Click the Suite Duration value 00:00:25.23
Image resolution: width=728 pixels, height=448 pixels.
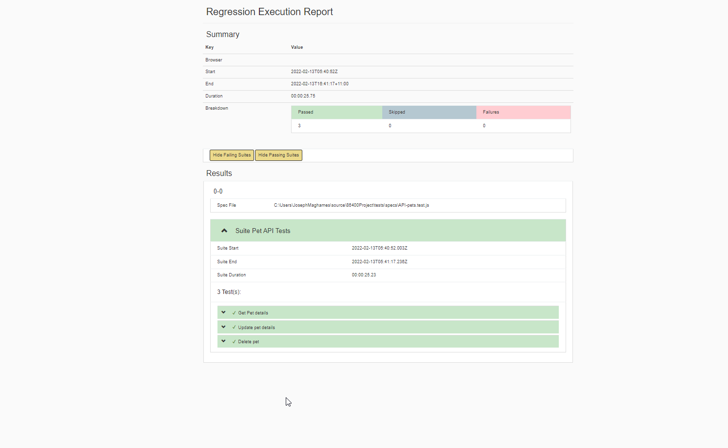[364, 275]
